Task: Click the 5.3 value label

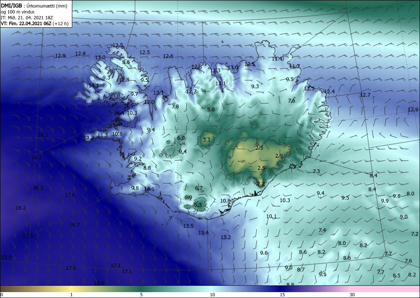Action: pyautogui.click(x=198, y=205)
